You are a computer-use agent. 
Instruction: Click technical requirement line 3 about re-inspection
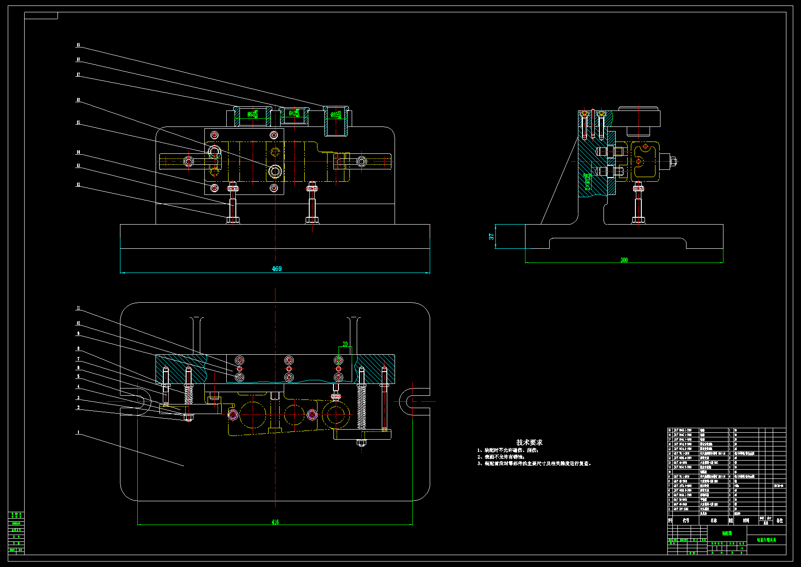click(535, 463)
